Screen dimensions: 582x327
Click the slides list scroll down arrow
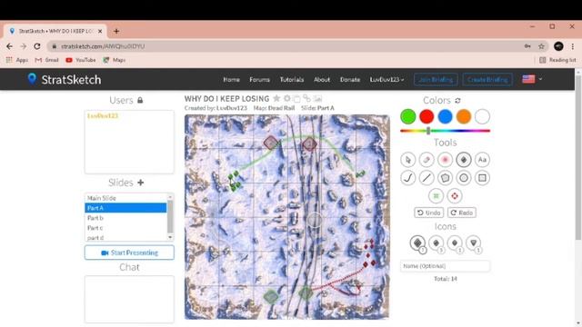(170, 237)
